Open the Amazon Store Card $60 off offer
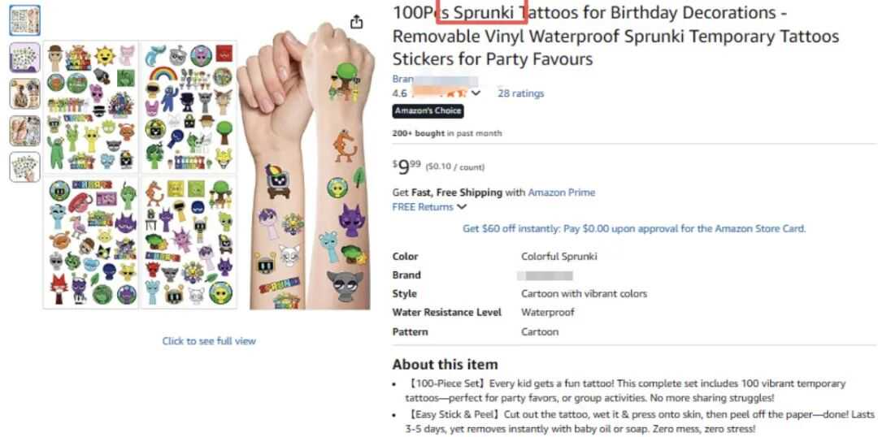This screenshot has height=437, width=878. [634, 229]
